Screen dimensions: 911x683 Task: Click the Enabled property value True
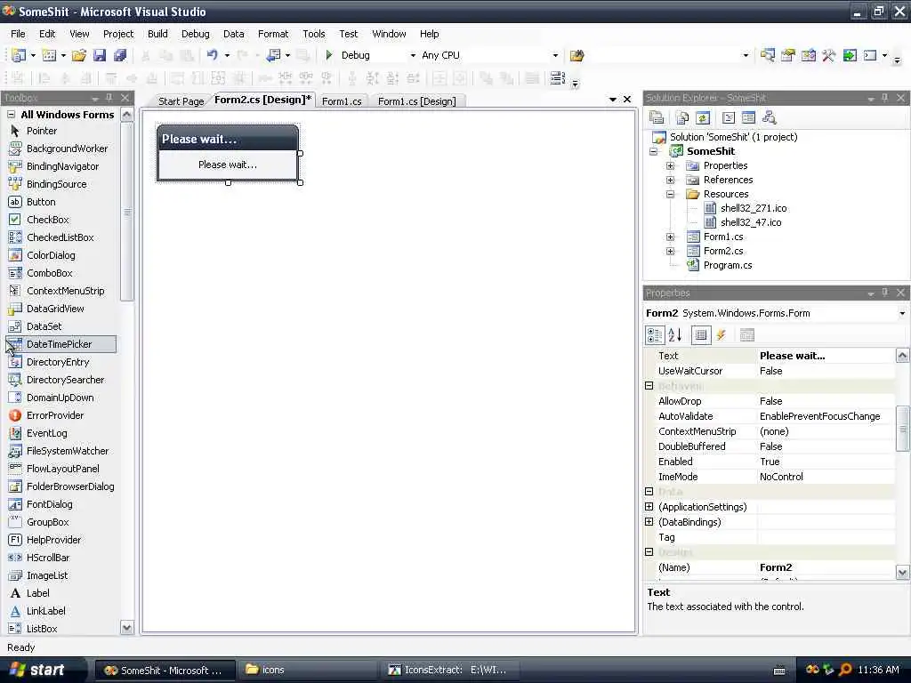pos(825,462)
